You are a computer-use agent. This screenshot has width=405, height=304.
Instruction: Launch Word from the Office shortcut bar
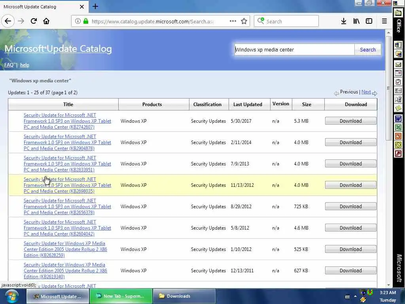click(398, 119)
